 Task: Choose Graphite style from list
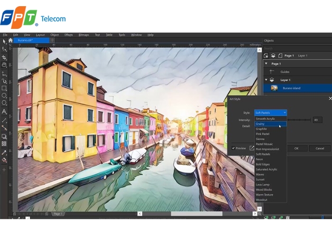[x=271, y=129]
